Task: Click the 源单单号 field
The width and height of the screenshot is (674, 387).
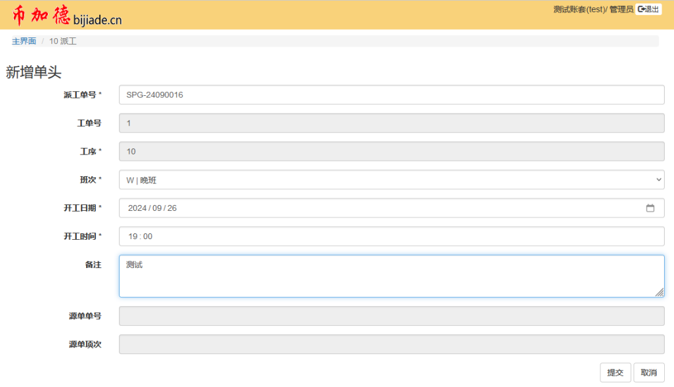Action: (x=391, y=316)
